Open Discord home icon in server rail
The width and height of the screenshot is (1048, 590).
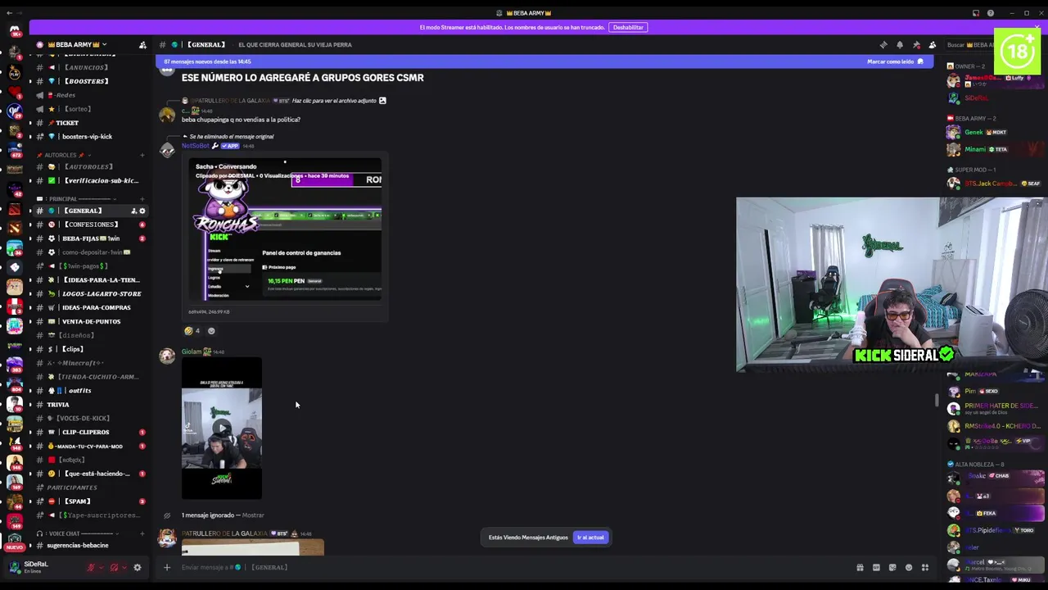point(15,31)
